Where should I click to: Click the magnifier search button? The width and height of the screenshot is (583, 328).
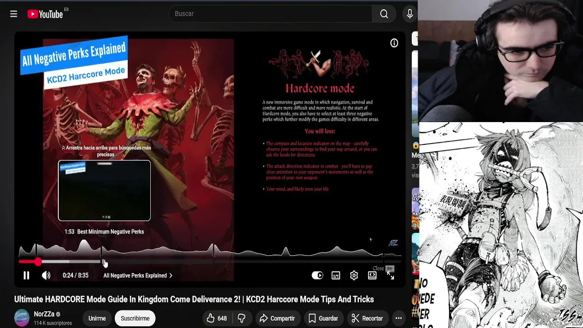(x=384, y=14)
